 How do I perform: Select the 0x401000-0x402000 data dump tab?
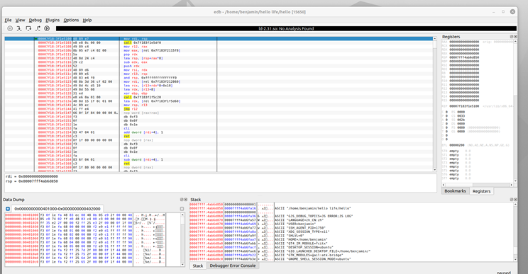point(57,209)
